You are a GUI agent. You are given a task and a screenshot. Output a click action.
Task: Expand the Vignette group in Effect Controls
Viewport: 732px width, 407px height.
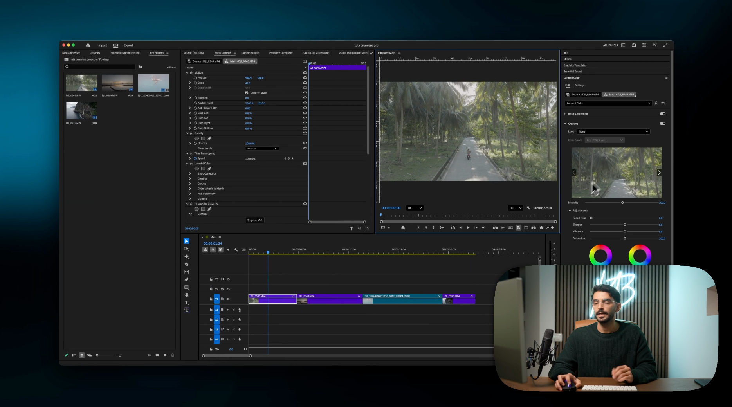pyautogui.click(x=190, y=199)
